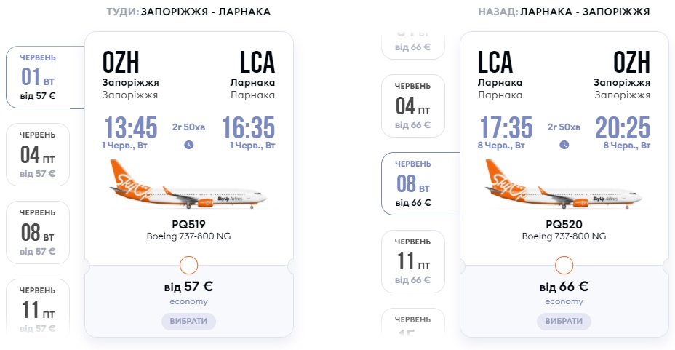This screenshot has height=350, width=675.
Task: Choose return date 04 ПТ from 66 €
Action: click(x=413, y=106)
